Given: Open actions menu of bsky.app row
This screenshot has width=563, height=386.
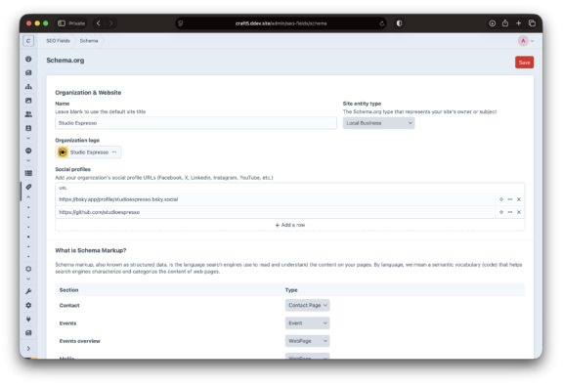Looking at the screenshot, I should tap(510, 199).
